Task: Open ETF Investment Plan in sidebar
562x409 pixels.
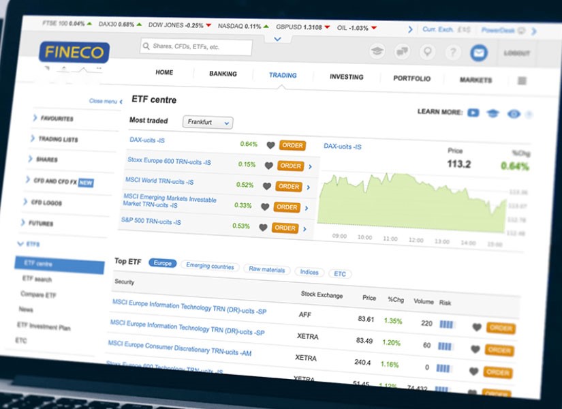Action: 44,326
